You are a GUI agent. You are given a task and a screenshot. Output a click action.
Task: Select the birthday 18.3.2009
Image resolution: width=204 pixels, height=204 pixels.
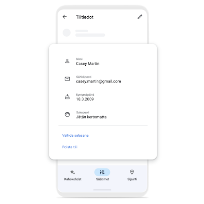[x=85, y=99]
